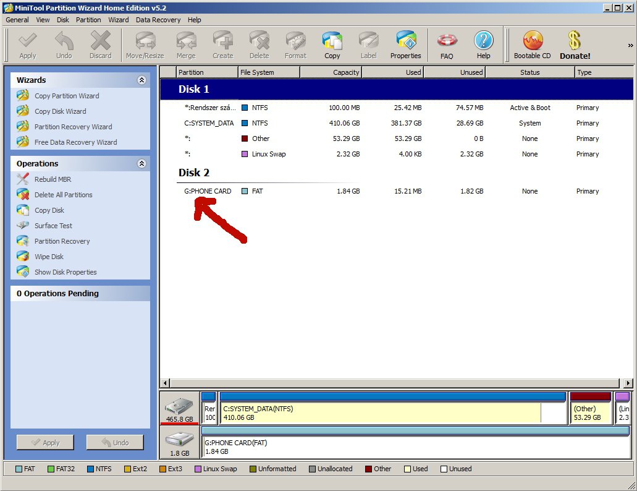
Task: Open the Disk menu
Action: coord(62,20)
